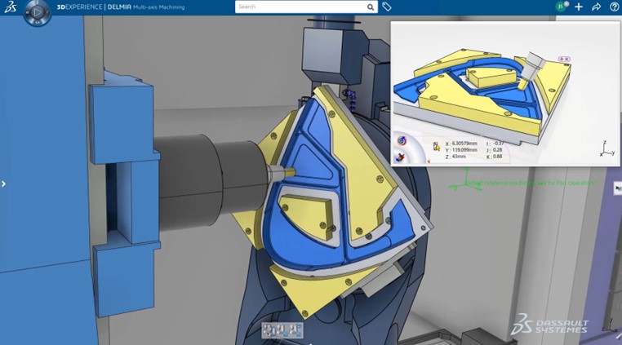Click the Share arrow icon
The image size is (622, 345).
[x=596, y=7]
